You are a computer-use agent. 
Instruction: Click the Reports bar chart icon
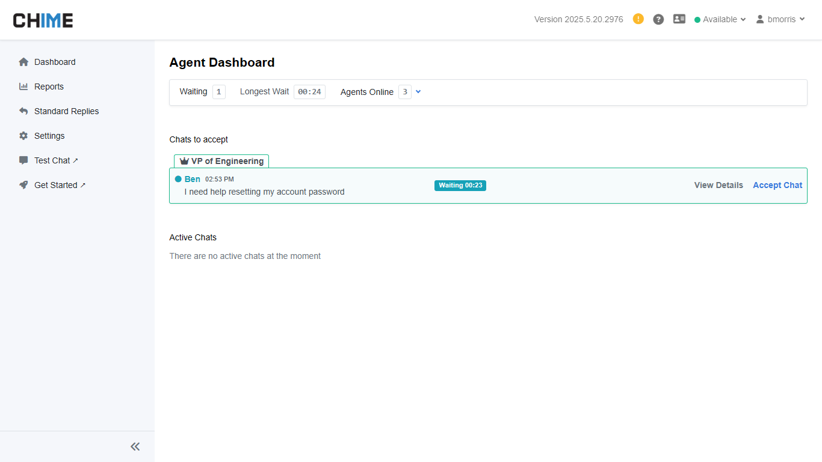click(x=23, y=87)
